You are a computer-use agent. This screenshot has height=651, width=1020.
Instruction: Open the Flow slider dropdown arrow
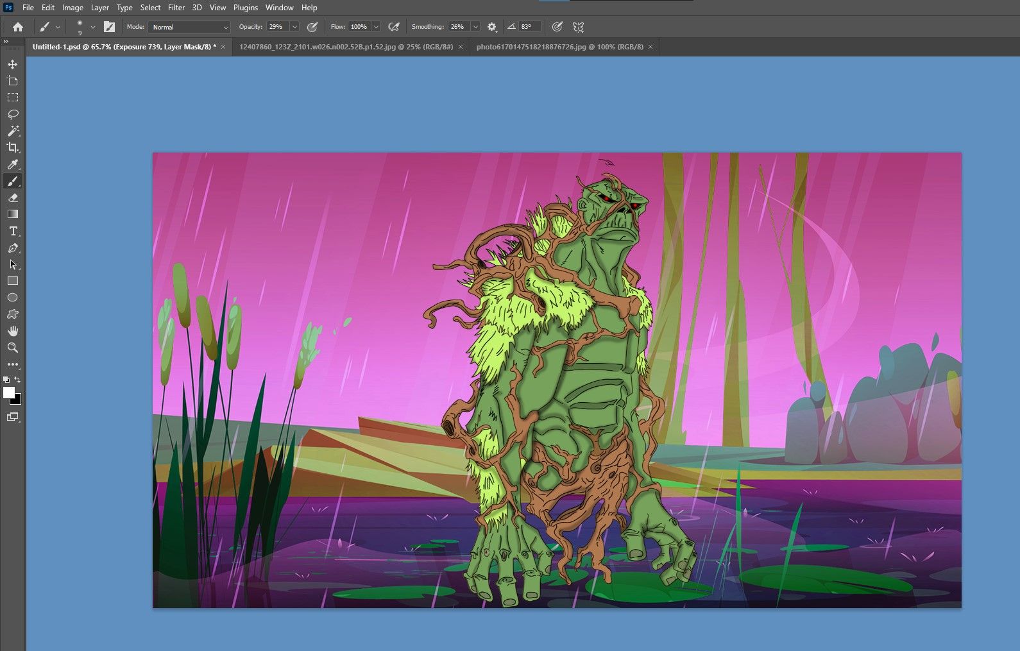tap(376, 27)
